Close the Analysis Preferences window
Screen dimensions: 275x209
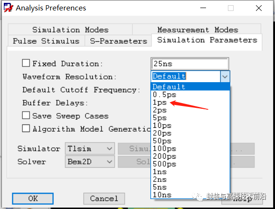[x=259, y=8]
